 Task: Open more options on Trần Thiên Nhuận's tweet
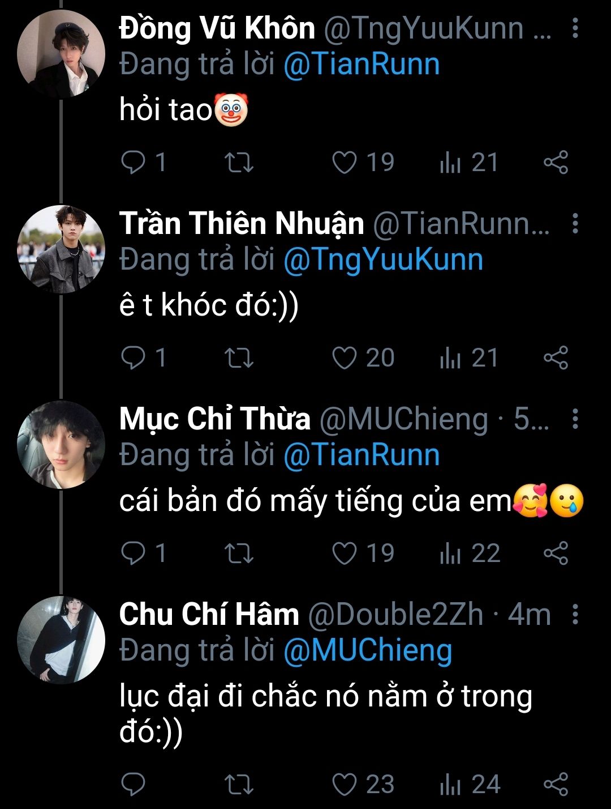(575, 224)
